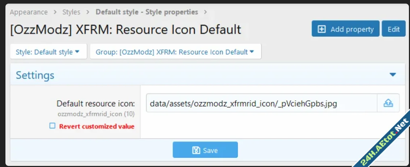Open the Style: Default style dropdown

pos(48,52)
